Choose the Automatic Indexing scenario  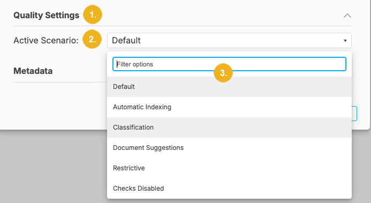click(229, 107)
